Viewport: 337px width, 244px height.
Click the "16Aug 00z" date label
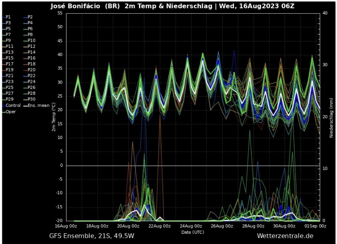[x=66, y=226]
